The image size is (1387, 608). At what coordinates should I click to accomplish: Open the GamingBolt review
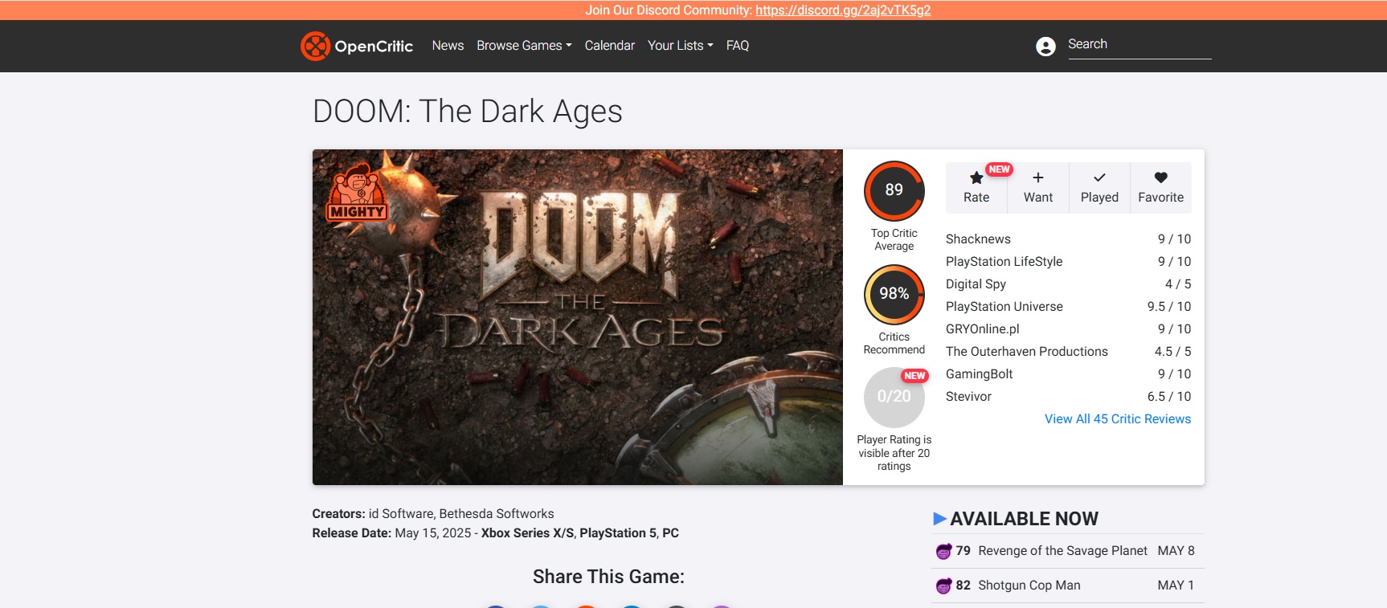[979, 374]
